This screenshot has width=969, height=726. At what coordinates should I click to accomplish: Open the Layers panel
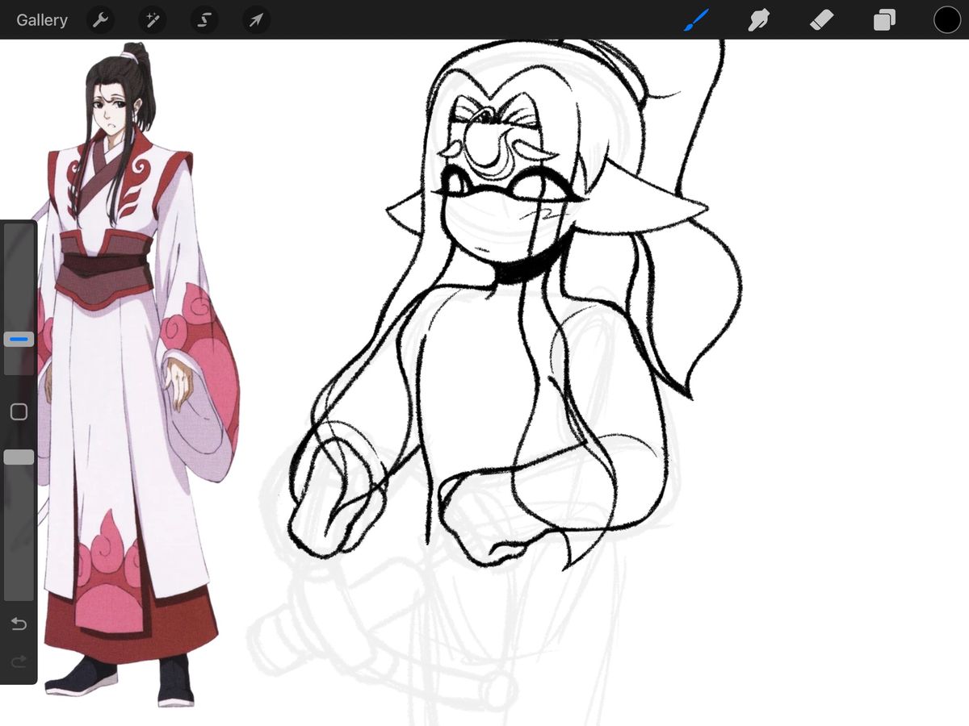(x=884, y=20)
